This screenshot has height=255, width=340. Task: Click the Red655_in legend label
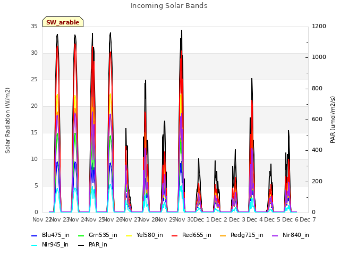tap(197, 235)
